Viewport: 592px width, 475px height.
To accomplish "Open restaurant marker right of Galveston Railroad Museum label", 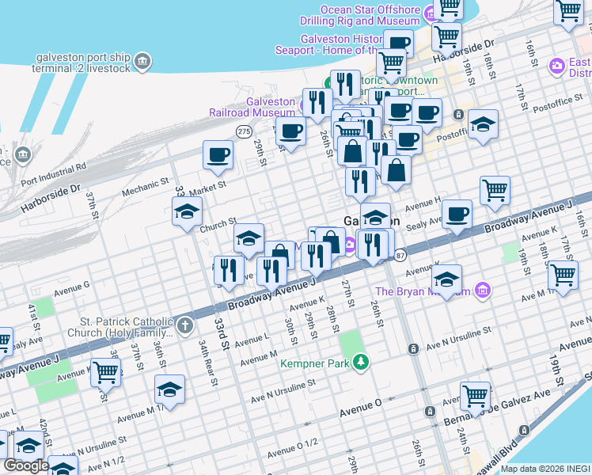I will (317, 106).
